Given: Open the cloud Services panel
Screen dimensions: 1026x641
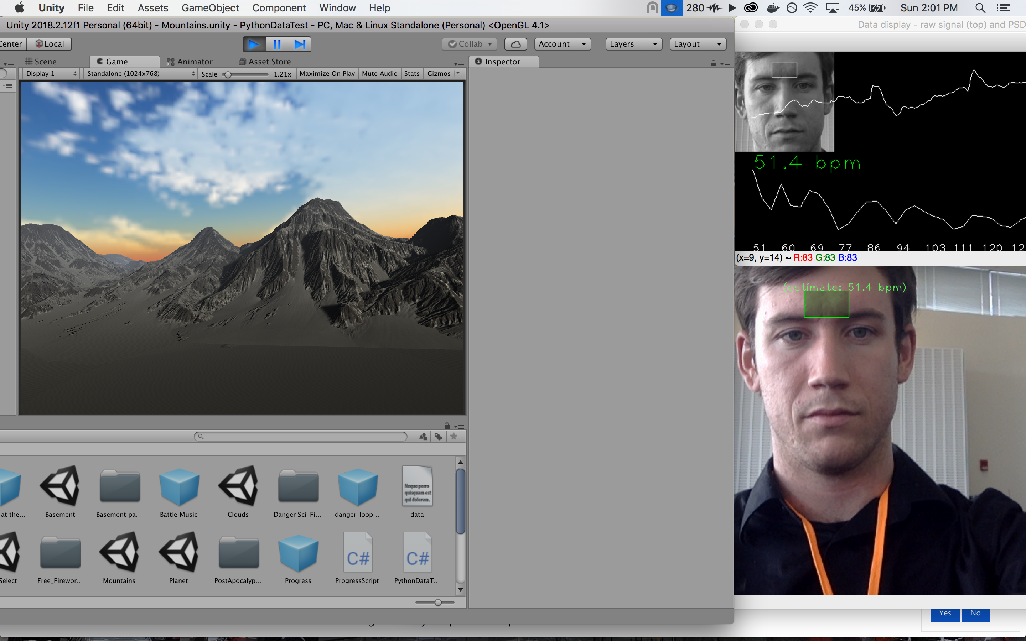Looking at the screenshot, I should 515,44.
